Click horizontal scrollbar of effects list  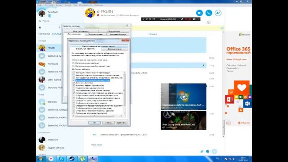click(95, 116)
